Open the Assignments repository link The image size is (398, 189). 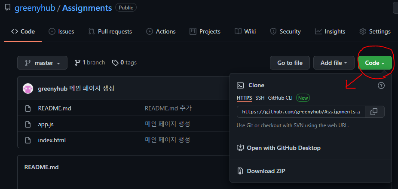click(x=87, y=8)
